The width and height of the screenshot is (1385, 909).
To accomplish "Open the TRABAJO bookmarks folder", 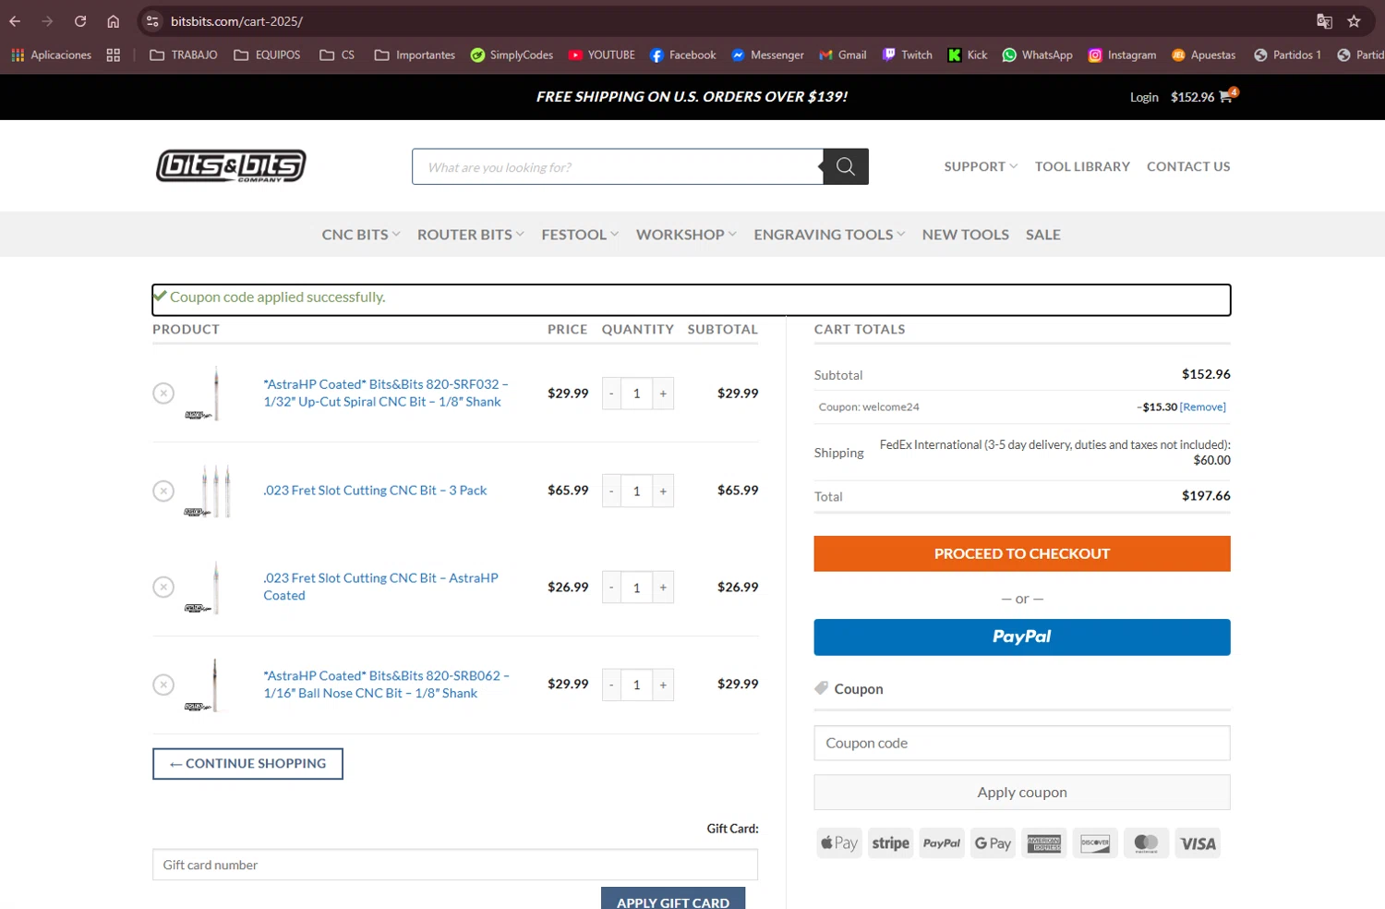I will pos(184,55).
